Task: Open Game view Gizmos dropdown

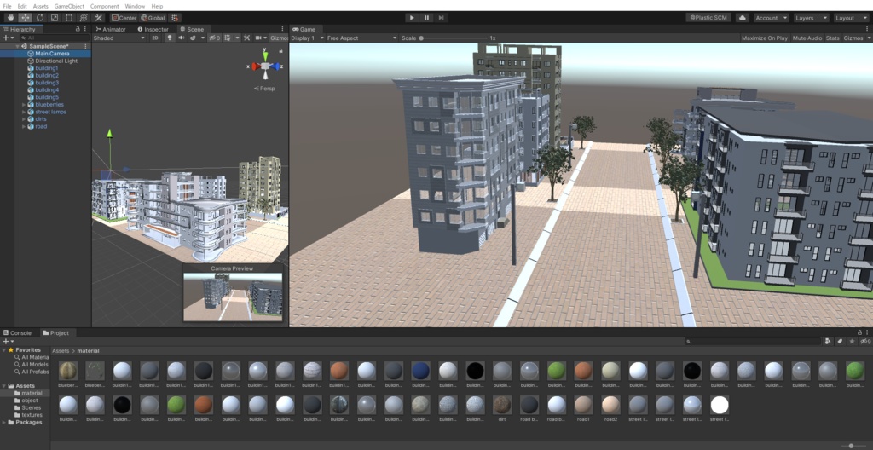Action: pos(856,37)
